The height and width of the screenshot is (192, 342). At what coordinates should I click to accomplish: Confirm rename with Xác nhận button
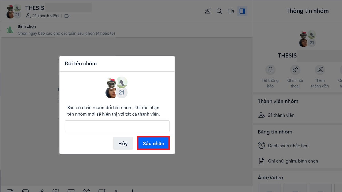pyautogui.click(x=153, y=143)
